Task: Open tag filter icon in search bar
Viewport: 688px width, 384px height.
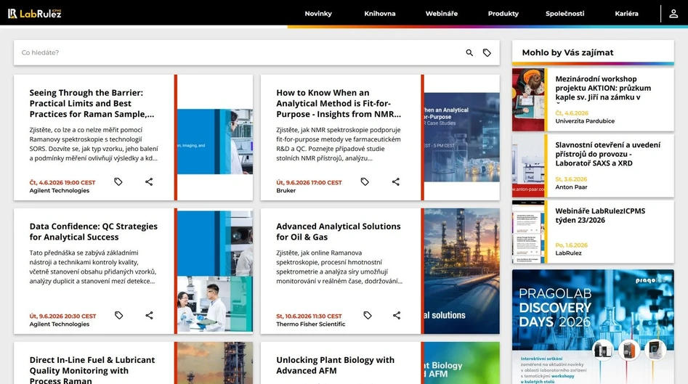Action: (487, 52)
